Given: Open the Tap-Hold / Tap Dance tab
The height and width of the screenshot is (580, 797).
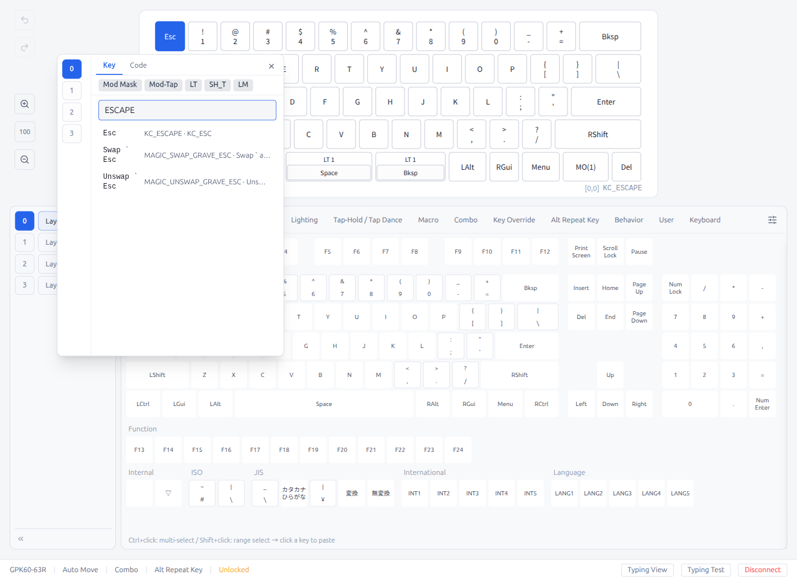Looking at the screenshot, I should tap(368, 220).
